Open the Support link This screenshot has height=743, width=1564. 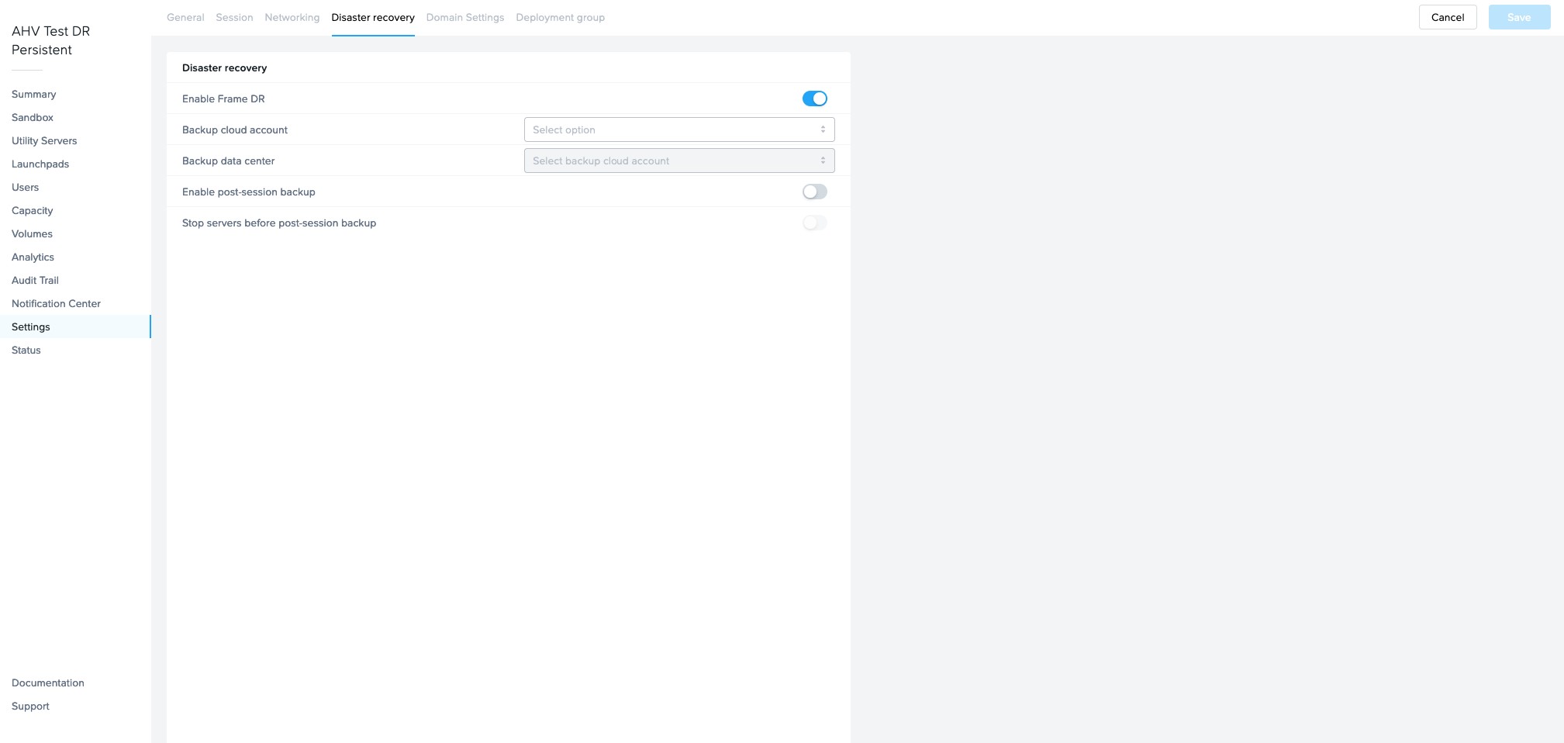point(30,706)
